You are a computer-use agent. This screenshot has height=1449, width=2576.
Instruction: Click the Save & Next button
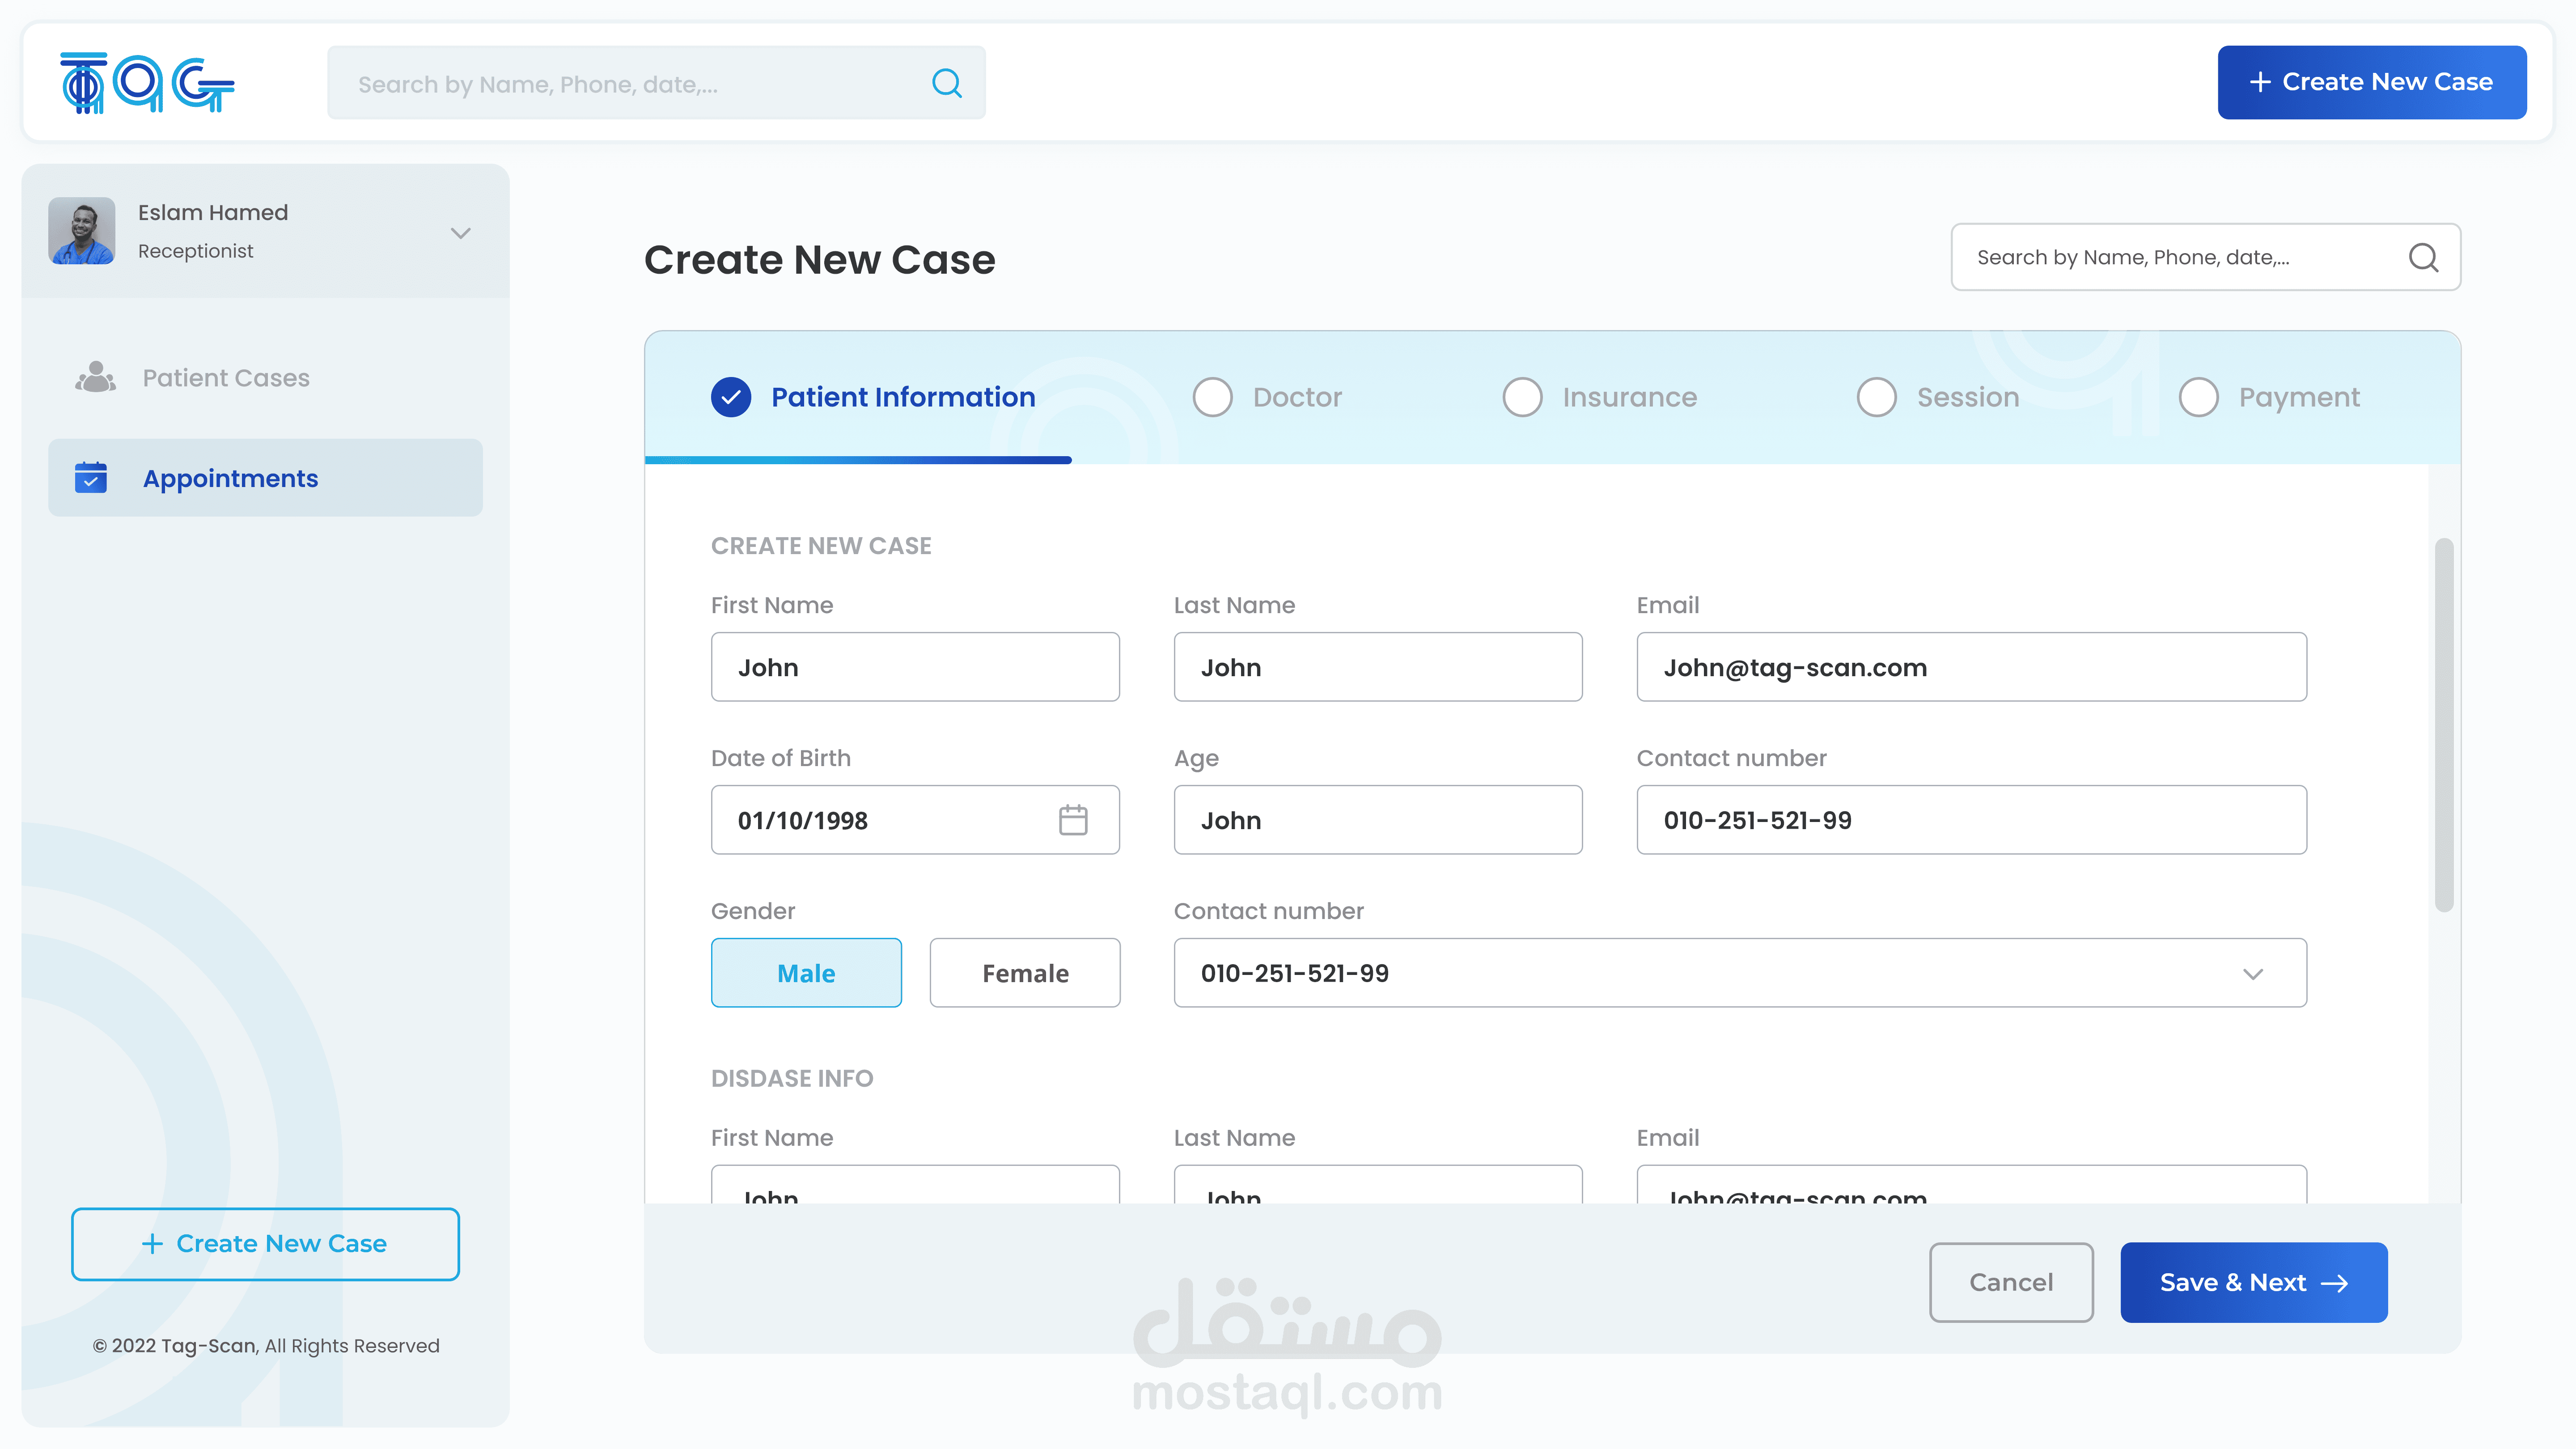click(x=2253, y=1282)
